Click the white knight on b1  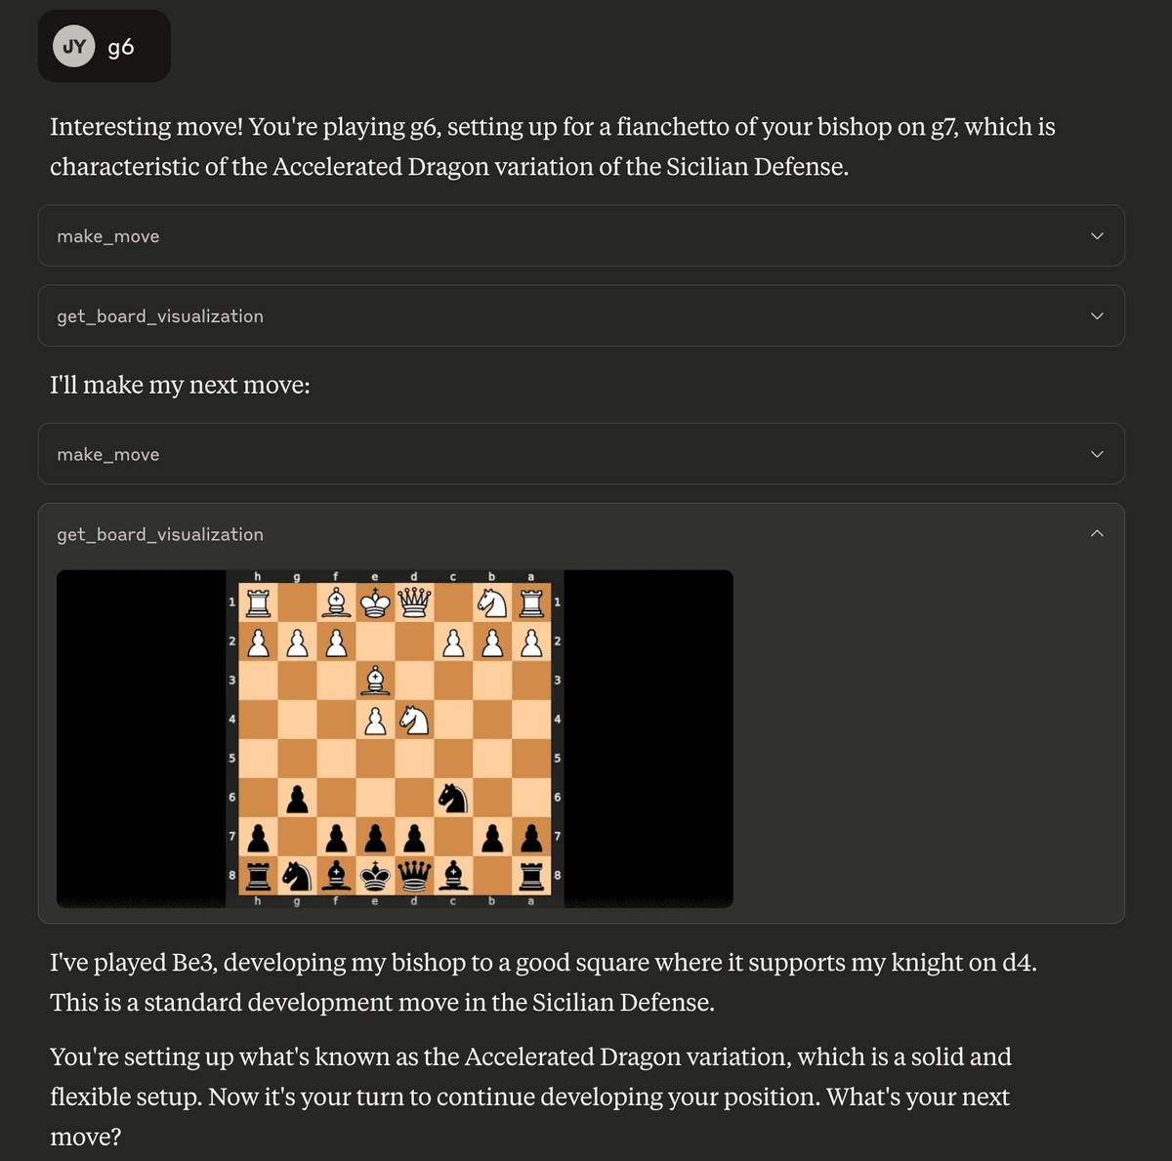pyautogui.click(x=492, y=602)
